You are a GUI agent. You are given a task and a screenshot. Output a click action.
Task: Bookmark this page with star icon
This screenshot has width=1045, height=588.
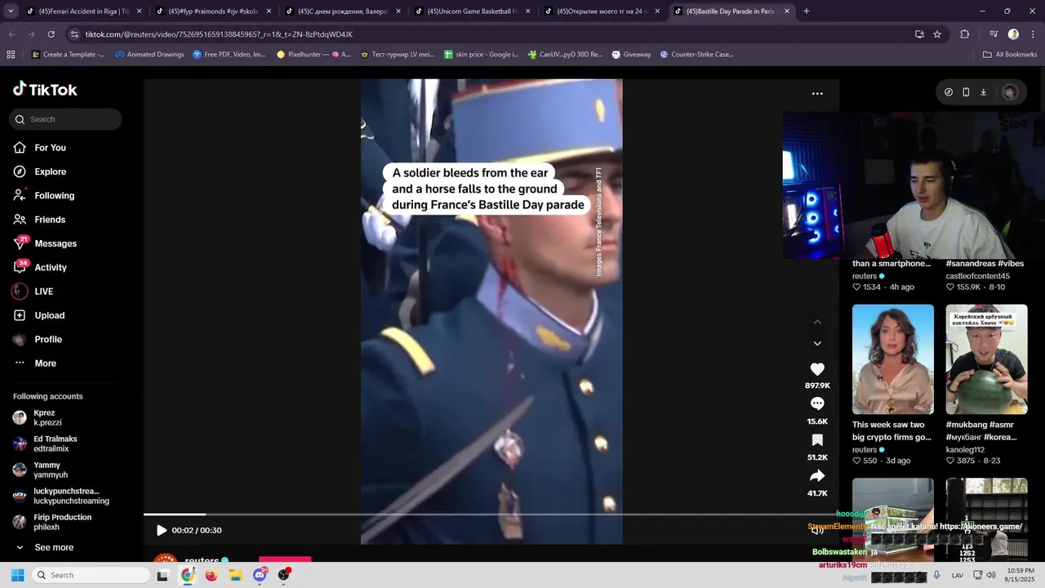coord(937,34)
